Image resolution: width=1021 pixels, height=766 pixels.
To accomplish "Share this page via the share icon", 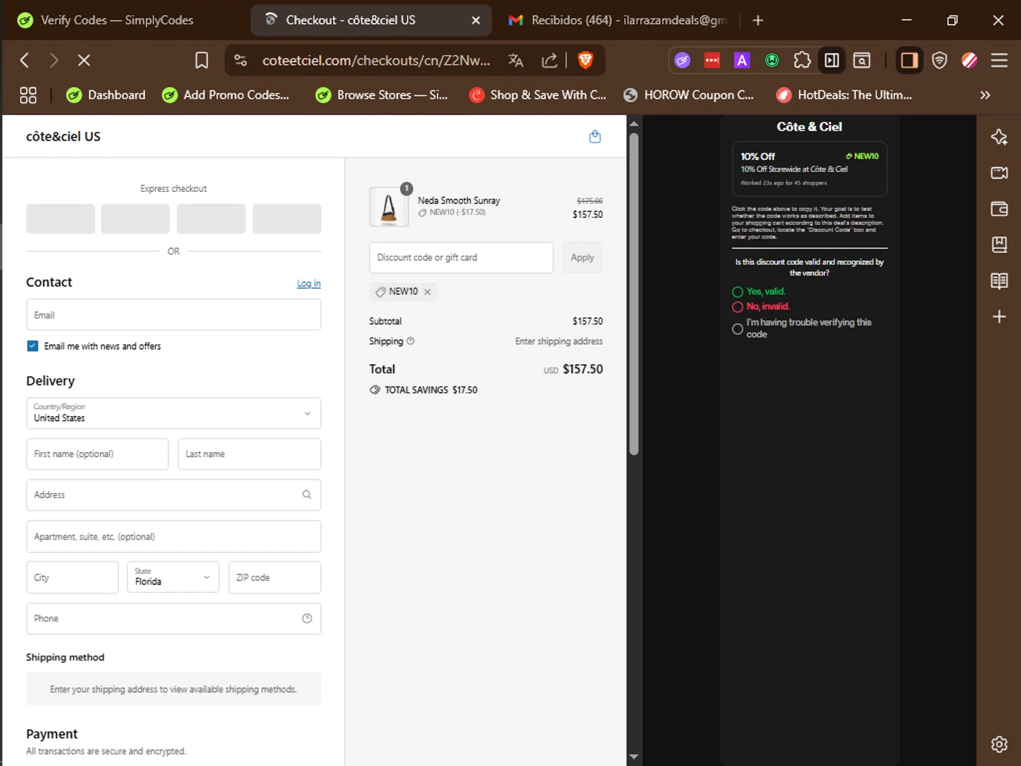I will tap(549, 61).
